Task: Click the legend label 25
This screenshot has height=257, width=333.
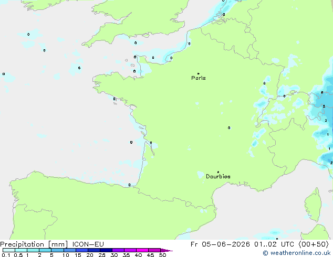Action: pos(102,255)
